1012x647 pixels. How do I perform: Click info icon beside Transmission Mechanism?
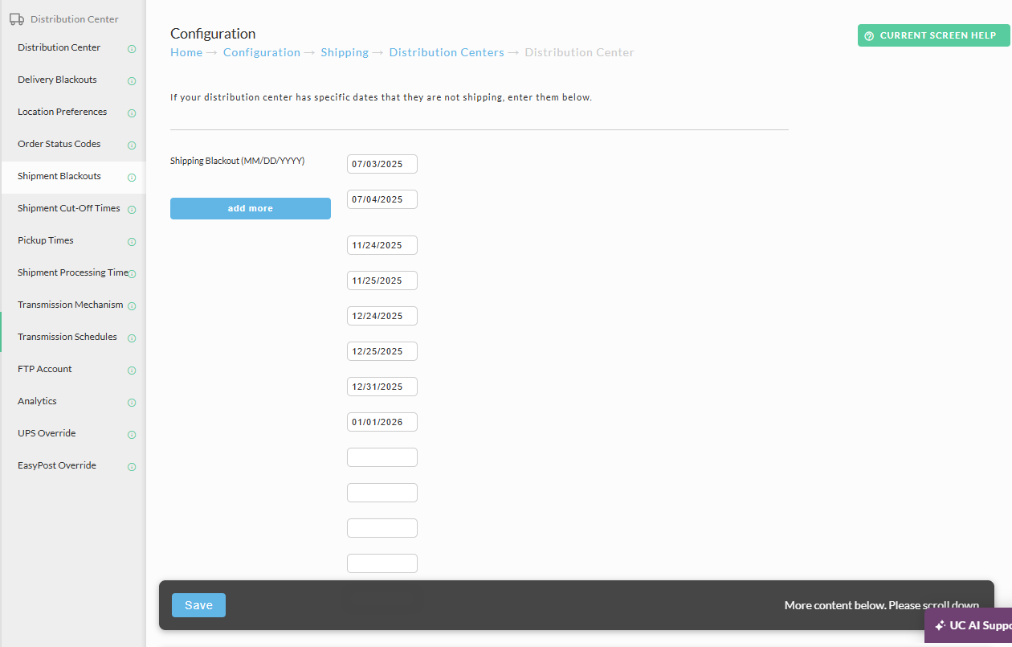tap(132, 305)
